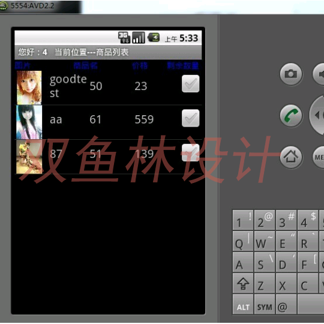Image resolution: width=324 pixels, height=324 pixels.
Task: Click price value 51
Action: point(95,154)
